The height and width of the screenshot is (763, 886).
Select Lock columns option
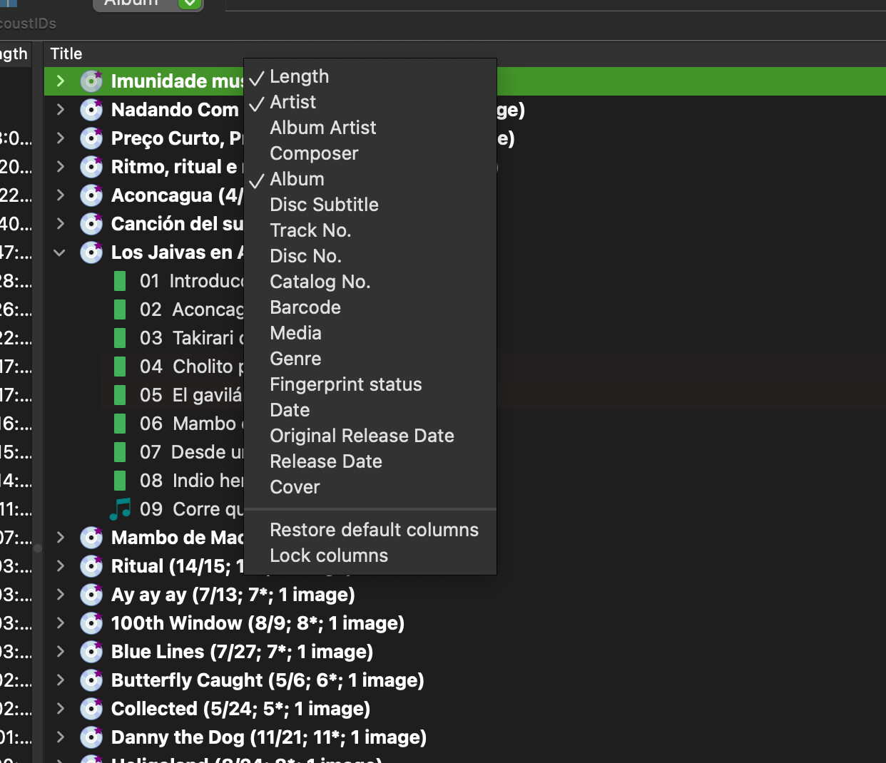[x=329, y=555]
